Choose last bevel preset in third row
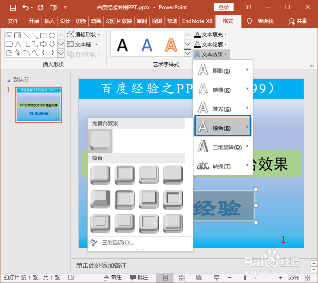The width and height of the screenshot is (318, 283). point(173,224)
